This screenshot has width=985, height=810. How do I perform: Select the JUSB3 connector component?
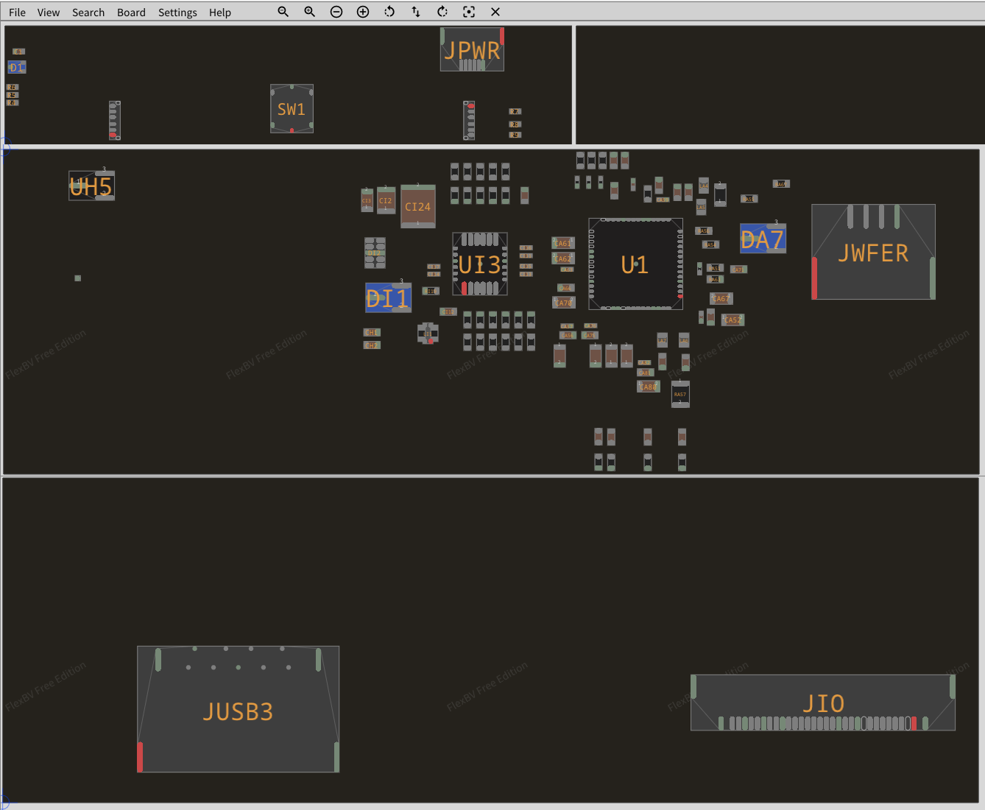pos(238,711)
